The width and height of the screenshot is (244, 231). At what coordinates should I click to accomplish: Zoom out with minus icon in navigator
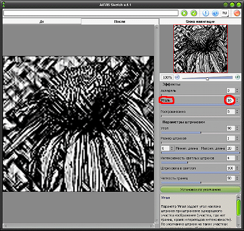177,77
